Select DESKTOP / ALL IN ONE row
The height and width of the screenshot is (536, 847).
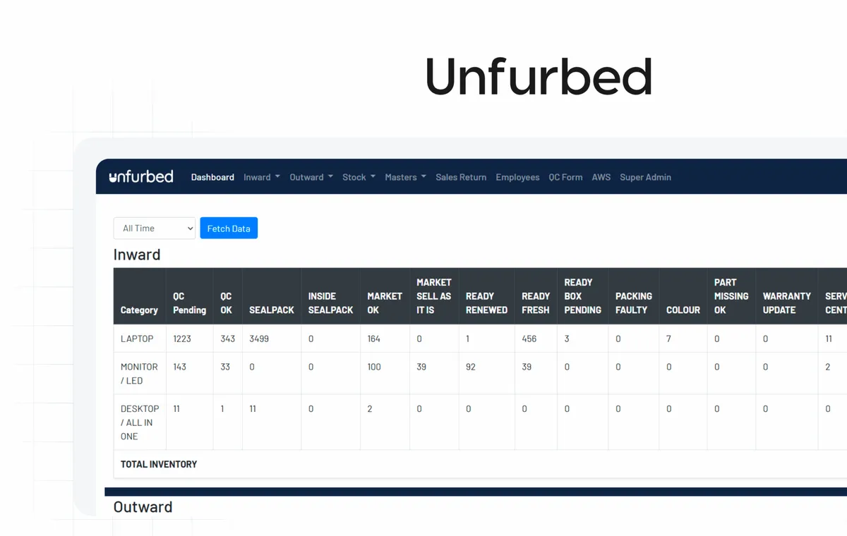480,422
